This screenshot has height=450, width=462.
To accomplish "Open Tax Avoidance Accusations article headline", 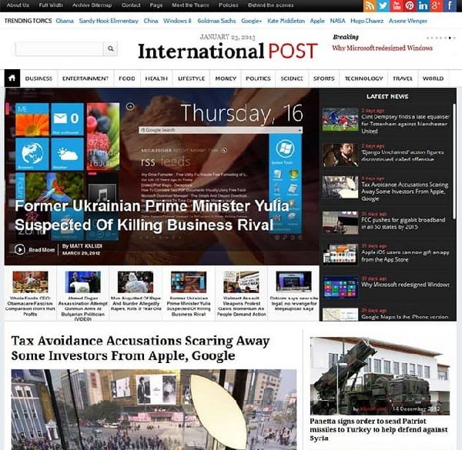I will [x=140, y=348].
